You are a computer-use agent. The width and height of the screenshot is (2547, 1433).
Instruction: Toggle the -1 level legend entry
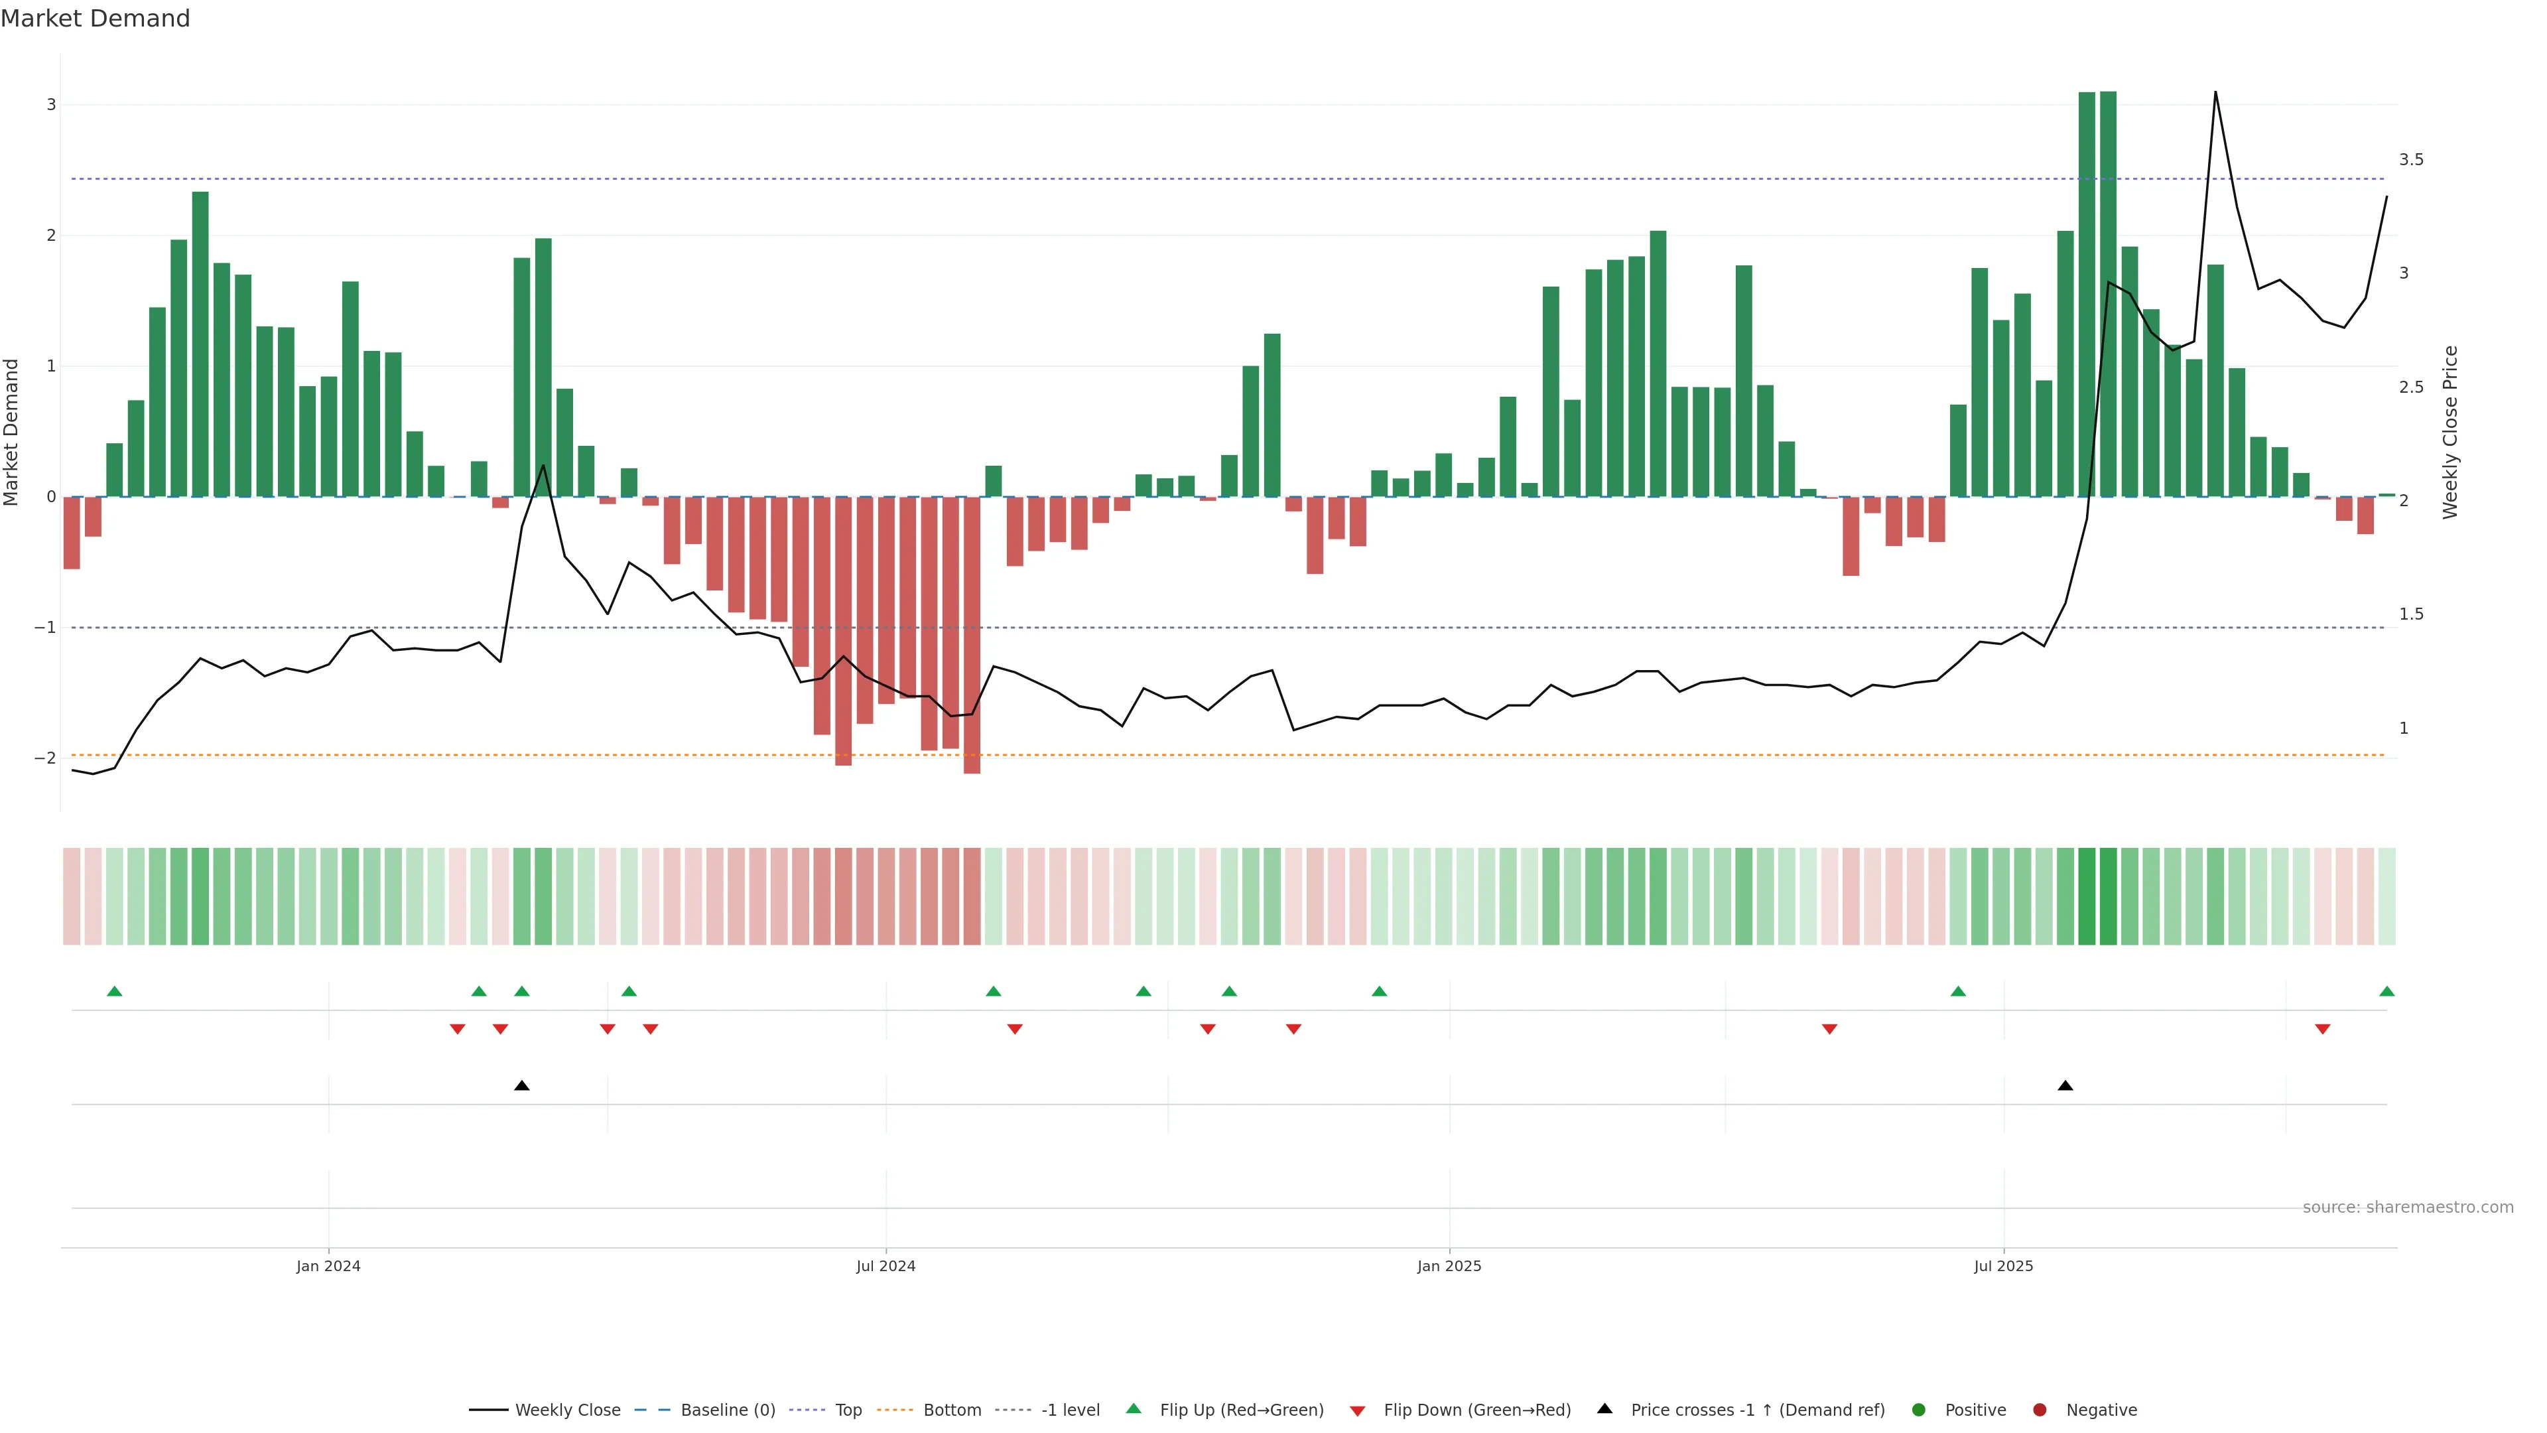(x=1070, y=1409)
